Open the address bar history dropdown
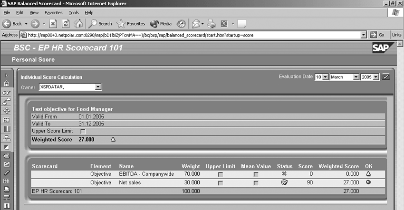404x210 pixels. [364, 35]
